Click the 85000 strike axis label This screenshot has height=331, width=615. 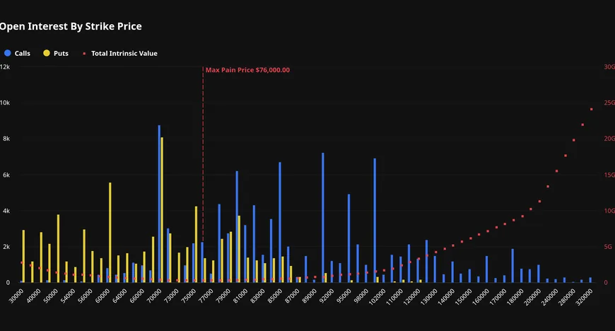point(274,295)
